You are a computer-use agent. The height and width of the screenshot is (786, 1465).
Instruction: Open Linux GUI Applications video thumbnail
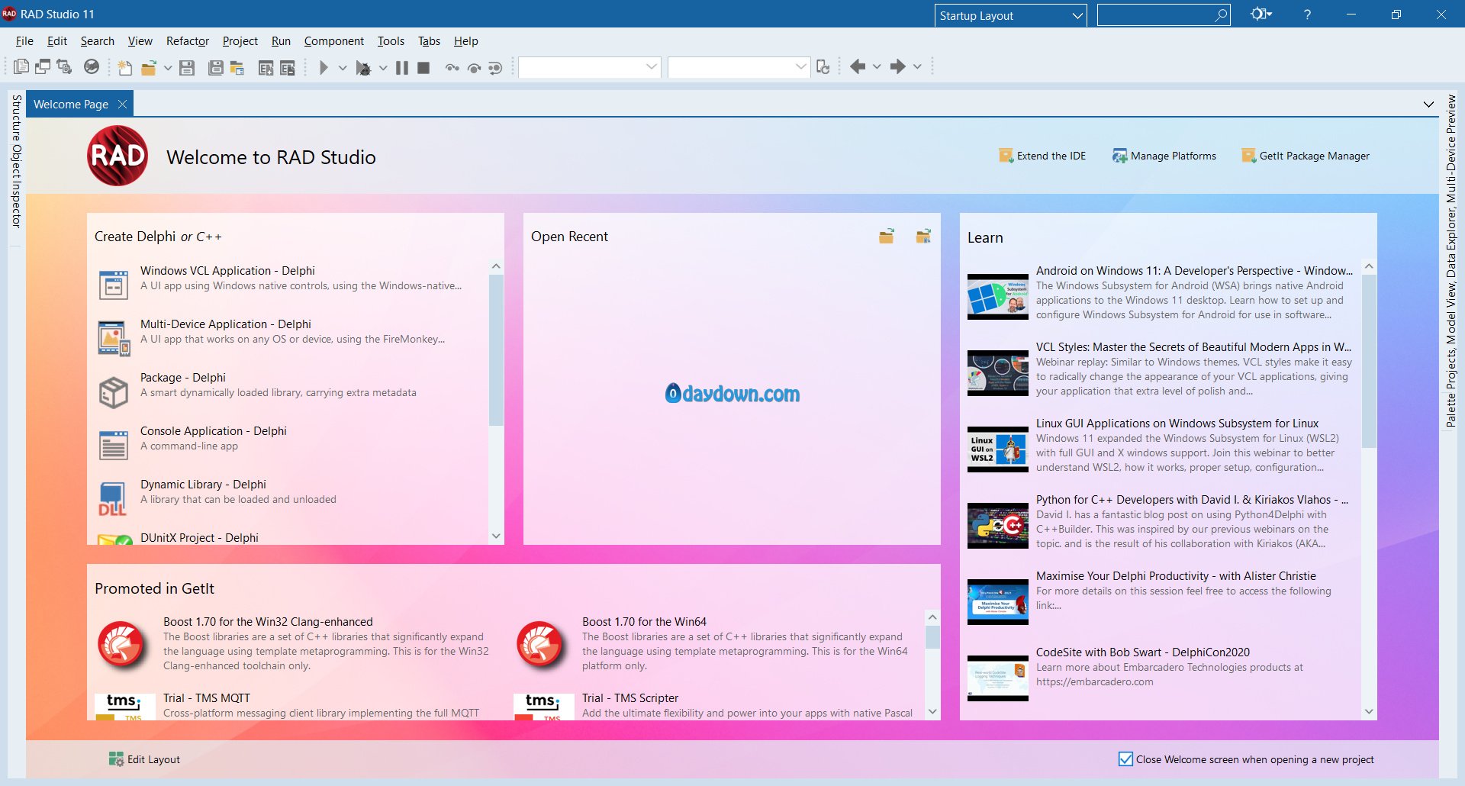(998, 449)
